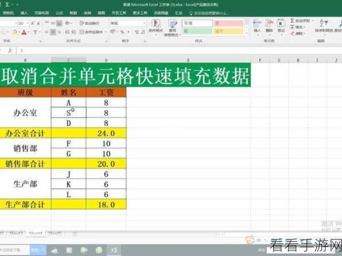Click the sigma icon in Quick Access Toolbar
The height and width of the screenshot is (256, 342).
7,5
